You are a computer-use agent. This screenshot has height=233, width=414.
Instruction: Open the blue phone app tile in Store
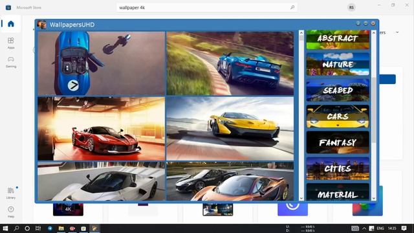point(292,210)
